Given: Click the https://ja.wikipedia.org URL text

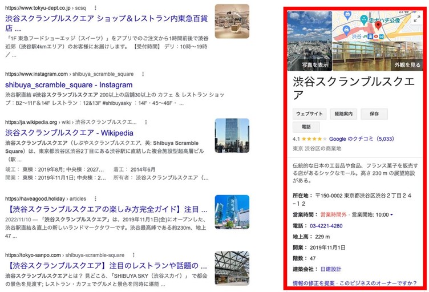Looking at the screenshot, I should pyautogui.click(x=31, y=122).
